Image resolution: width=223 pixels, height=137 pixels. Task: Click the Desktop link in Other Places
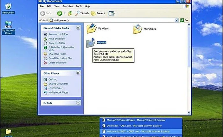pos(53,79)
